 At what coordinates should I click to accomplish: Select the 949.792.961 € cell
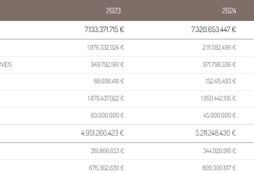point(107,65)
